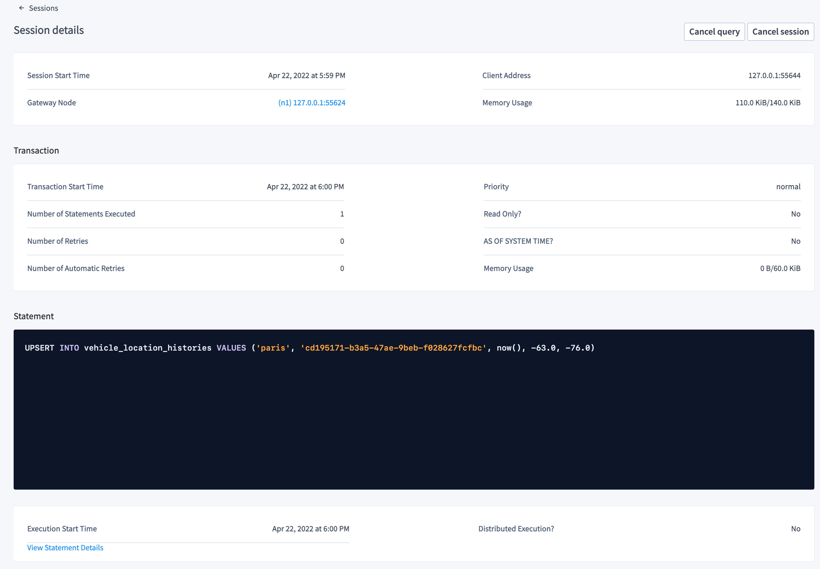
Task: Open the gateway node (n1) 127.0.0.1:55624 link
Action: pyautogui.click(x=311, y=103)
